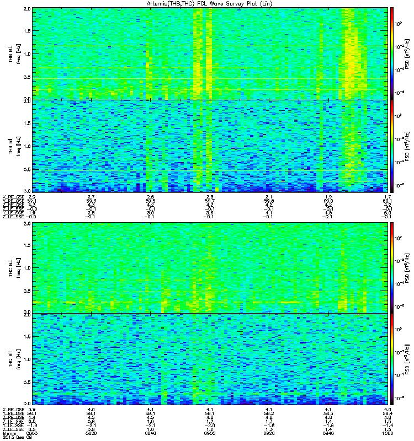Select the color bar beside the THB B⊥ panel
The height and width of the screenshot is (441, 414).
[x=392, y=53]
